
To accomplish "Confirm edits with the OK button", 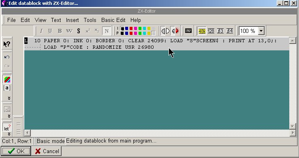I will 16,151.
